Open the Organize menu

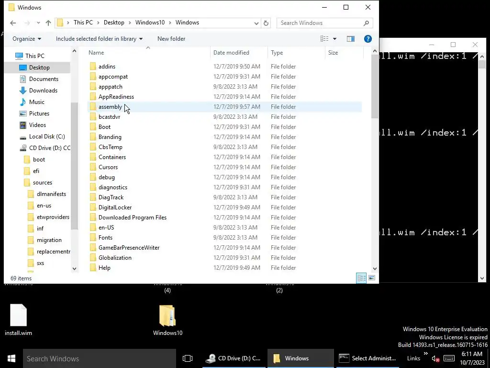pyautogui.click(x=27, y=39)
